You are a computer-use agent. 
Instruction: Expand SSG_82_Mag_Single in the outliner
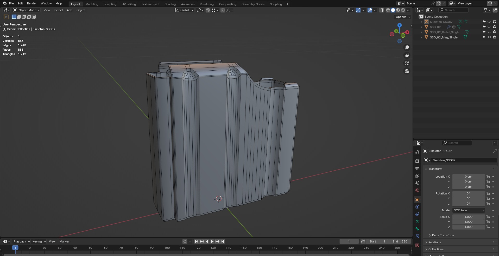pyautogui.click(x=421, y=37)
